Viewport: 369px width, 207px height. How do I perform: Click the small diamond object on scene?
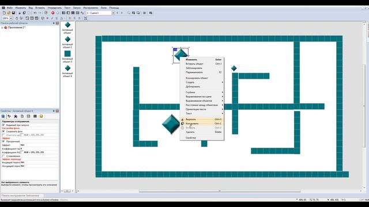[x=234, y=68]
